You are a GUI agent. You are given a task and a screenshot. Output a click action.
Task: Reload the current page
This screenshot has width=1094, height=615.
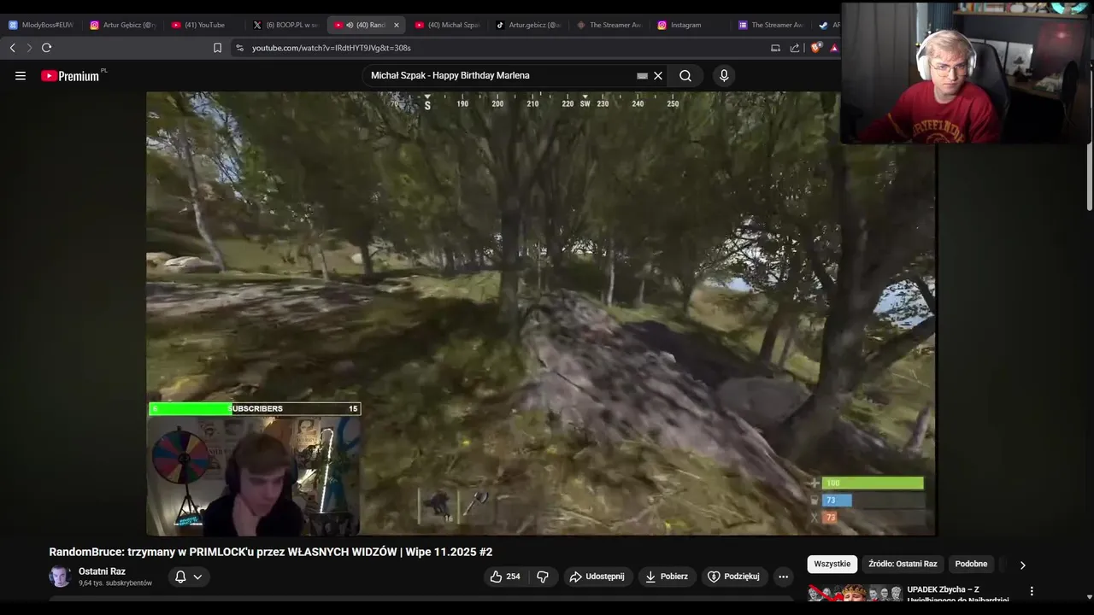[x=46, y=48]
